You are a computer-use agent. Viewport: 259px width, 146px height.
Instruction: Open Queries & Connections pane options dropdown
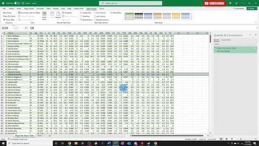pyautogui.click(x=250, y=35)
